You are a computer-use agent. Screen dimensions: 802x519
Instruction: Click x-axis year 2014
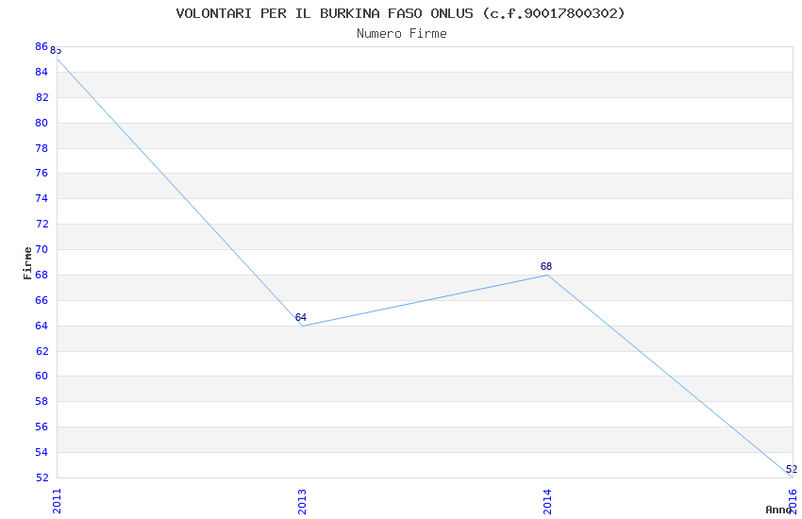tap(547, 501)
